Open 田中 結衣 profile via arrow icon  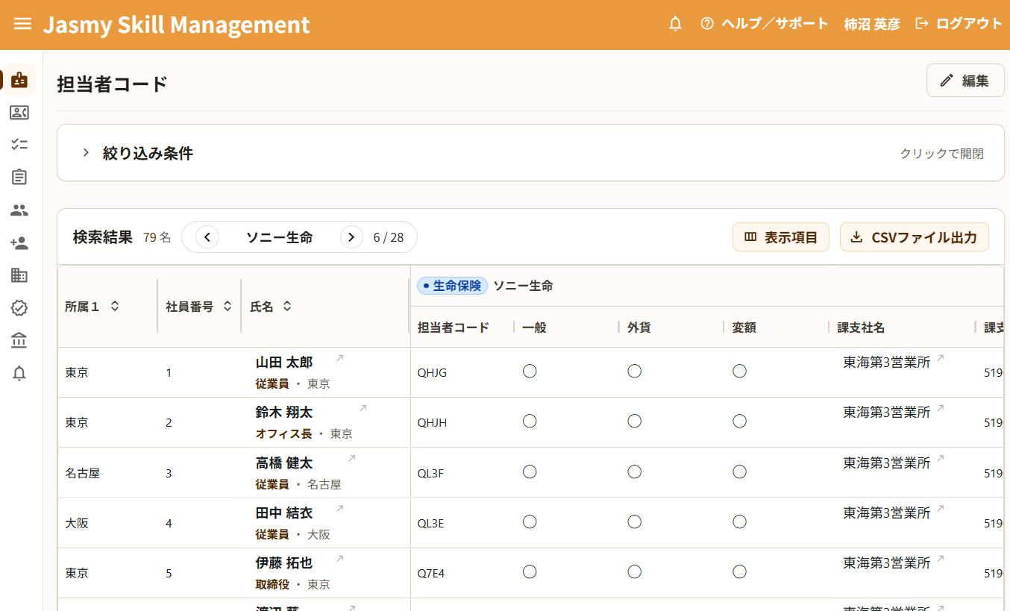click(340, 509)
